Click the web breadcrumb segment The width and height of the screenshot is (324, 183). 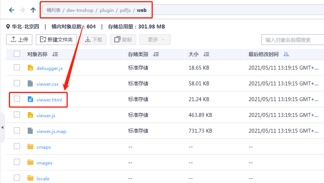[142, 10]
